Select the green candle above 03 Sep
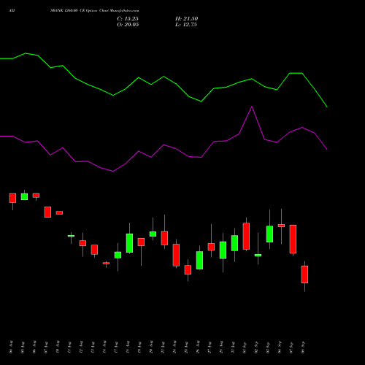Viewport: 365px width, 365px height. pyautogui.click(x=269, y=234)
